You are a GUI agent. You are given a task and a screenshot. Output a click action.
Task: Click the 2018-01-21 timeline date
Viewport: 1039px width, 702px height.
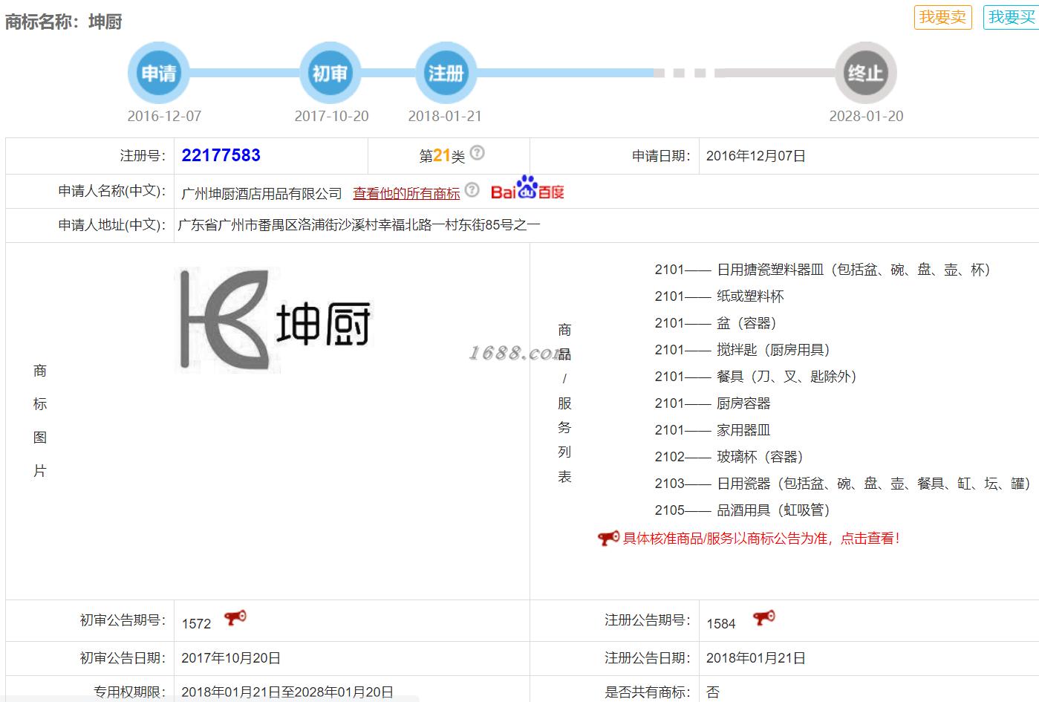tap(445, 116)
